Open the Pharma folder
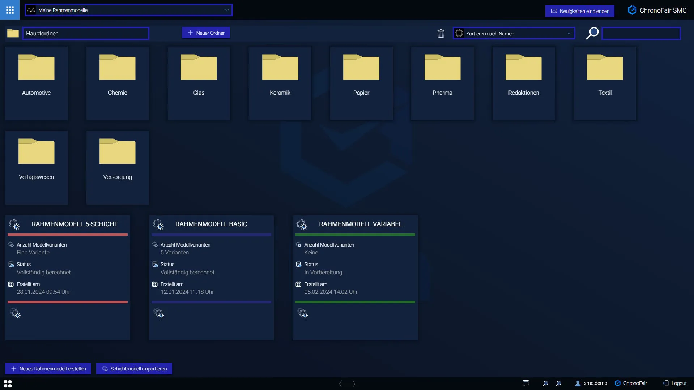694x390 pixels. (x=442, y=83)
